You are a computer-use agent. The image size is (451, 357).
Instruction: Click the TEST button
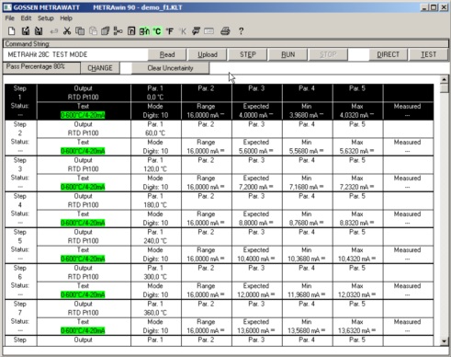[x=428, y=54]
